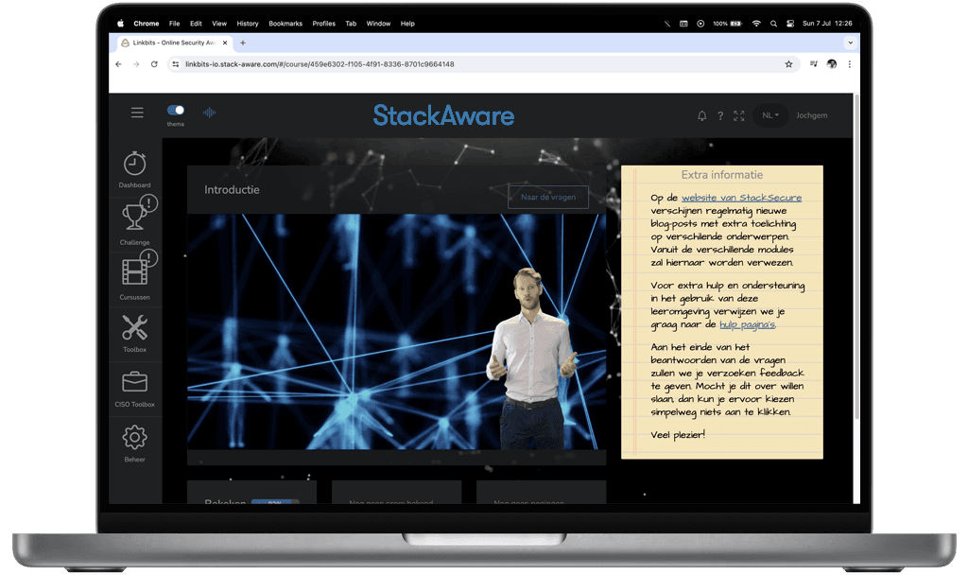Close the Linkbits tab

225,43
